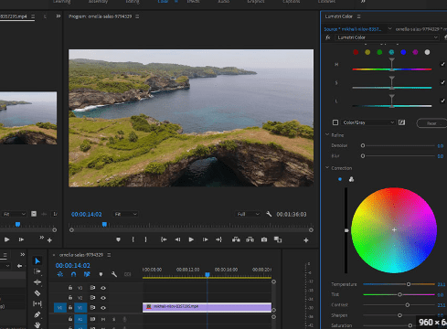The width and height of the screenshot is (447, 329).
Task: Step forward one frame in Source monitor
Action: click(x=21, y=239)
